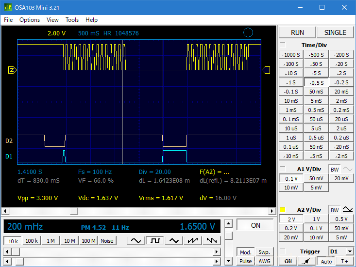Click the yellow trigger level marker on right
The width and height of the screenshot is (356, 267).
point(266,70)
